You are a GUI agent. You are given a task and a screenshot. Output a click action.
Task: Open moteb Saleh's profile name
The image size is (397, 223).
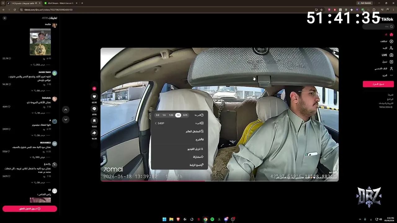coord(45,72)
